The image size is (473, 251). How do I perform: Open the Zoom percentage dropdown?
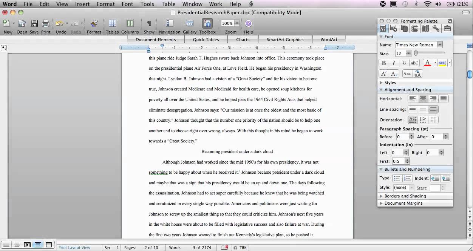point(238,23)
